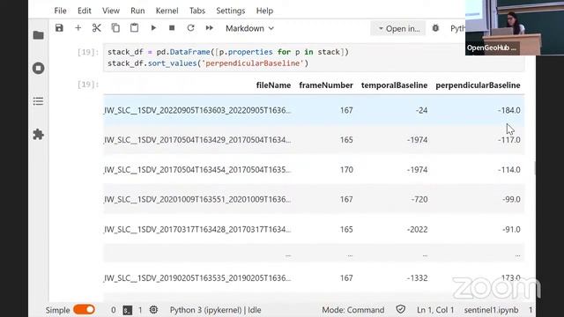Open the running kernels sidebar icon

coord(39,69)
